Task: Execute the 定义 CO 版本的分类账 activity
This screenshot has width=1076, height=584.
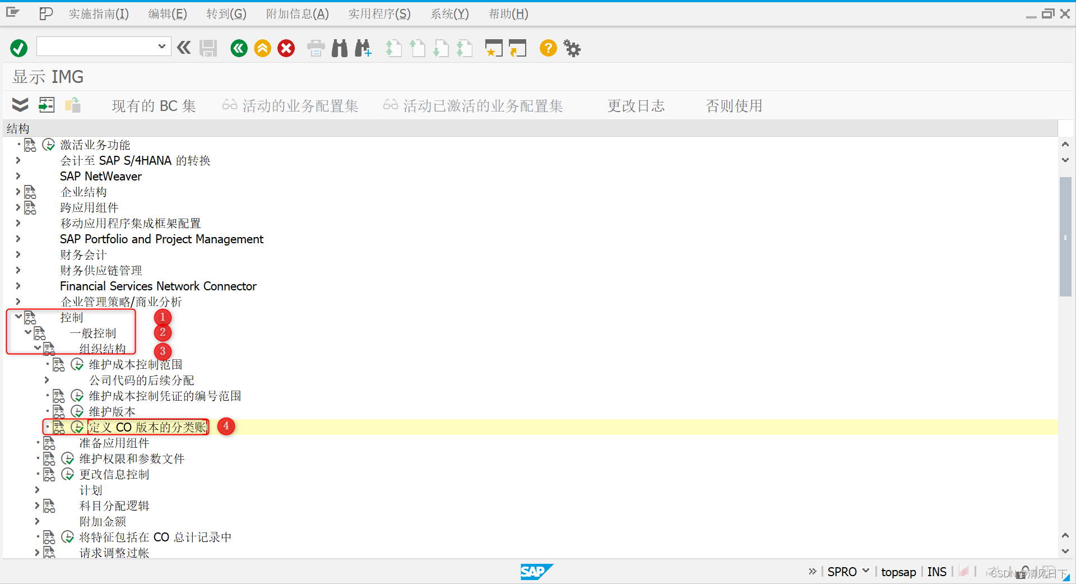Action: (78, 427)
